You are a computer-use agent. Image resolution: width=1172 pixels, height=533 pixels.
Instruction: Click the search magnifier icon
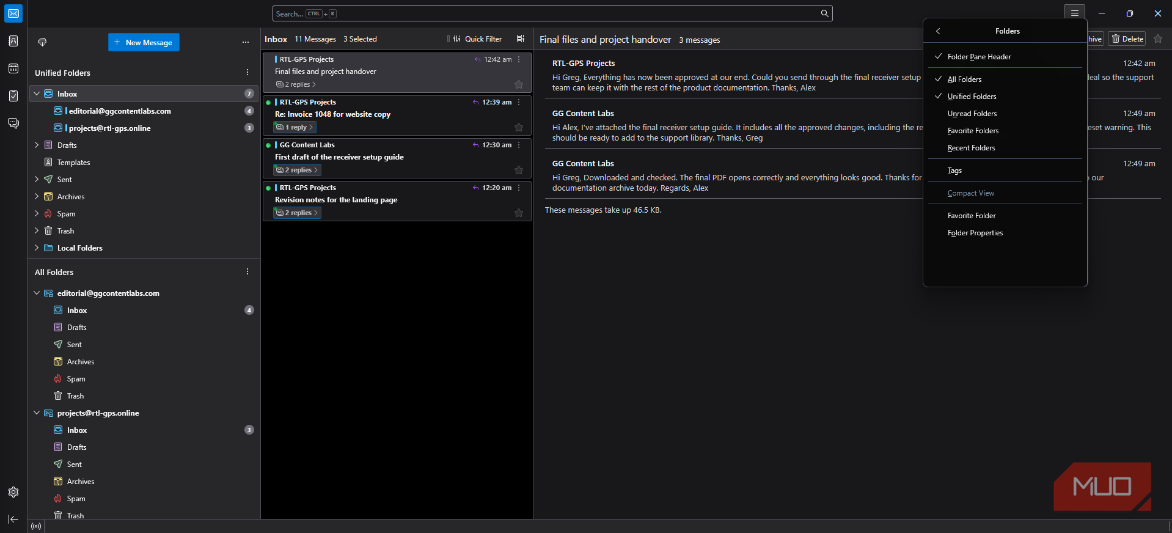(x=824, y=13)
